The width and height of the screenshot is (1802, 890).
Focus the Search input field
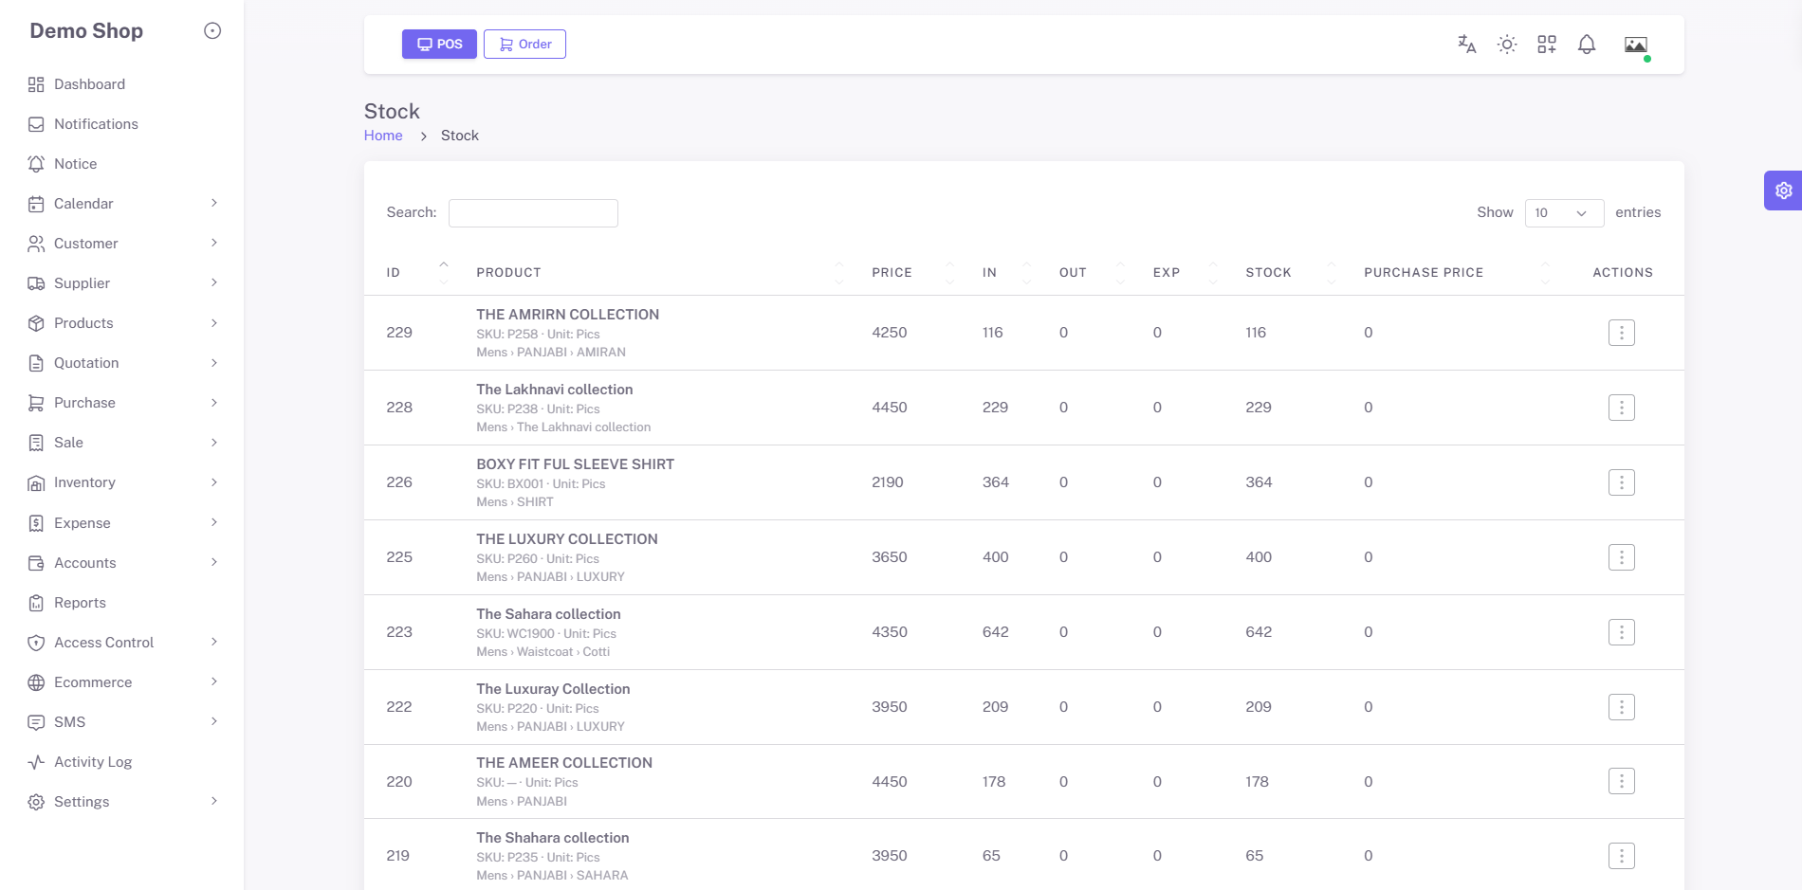pyautogui.click(x=533, y=213)
